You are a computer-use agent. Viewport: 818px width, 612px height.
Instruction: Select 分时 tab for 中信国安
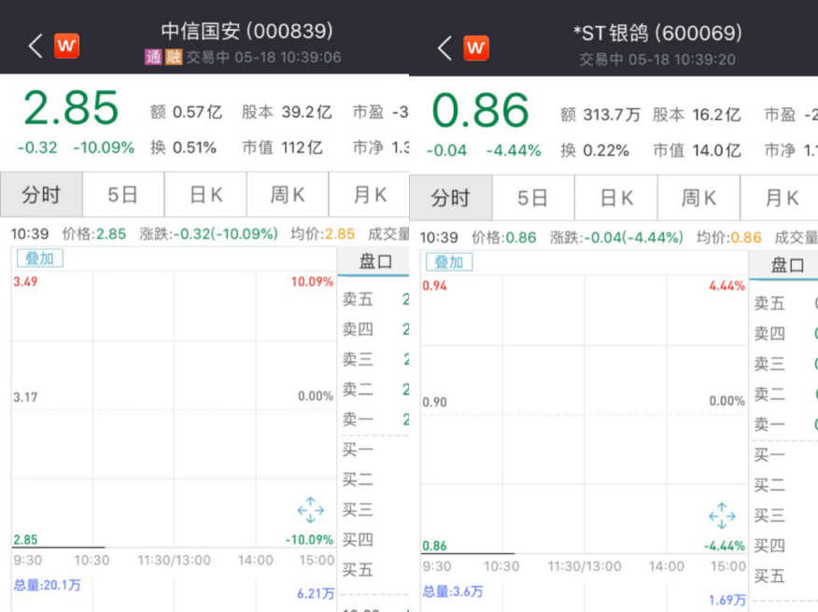pos(41,194)
